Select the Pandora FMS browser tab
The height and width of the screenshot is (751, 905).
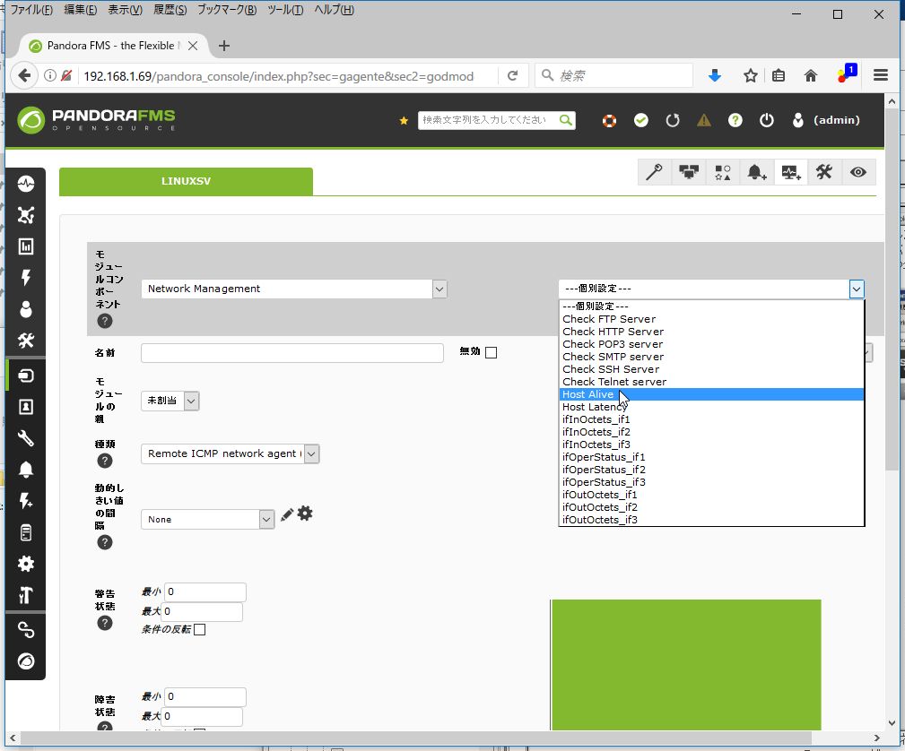click(111, 46)
